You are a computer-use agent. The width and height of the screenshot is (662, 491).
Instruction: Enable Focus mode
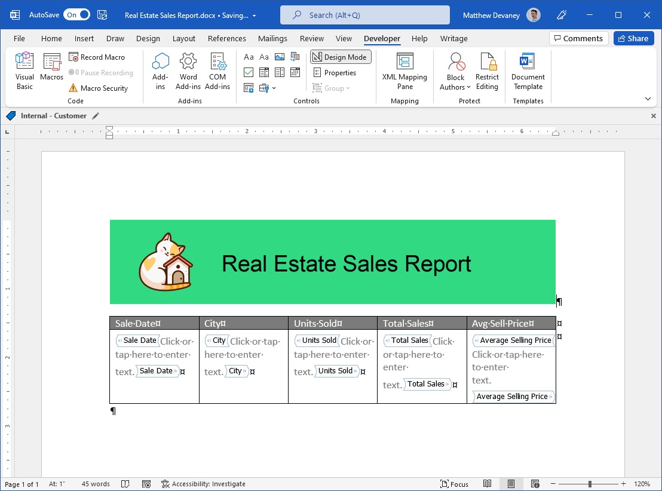click(454, 484)
